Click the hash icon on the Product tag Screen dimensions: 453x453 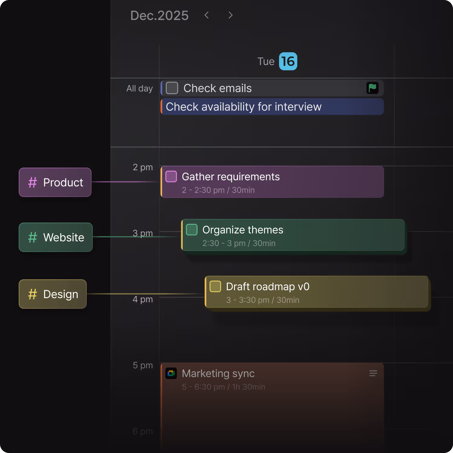click(x=32, y=182)
